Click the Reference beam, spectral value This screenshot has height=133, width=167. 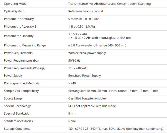pyautogui.click(x=86, y=11)
